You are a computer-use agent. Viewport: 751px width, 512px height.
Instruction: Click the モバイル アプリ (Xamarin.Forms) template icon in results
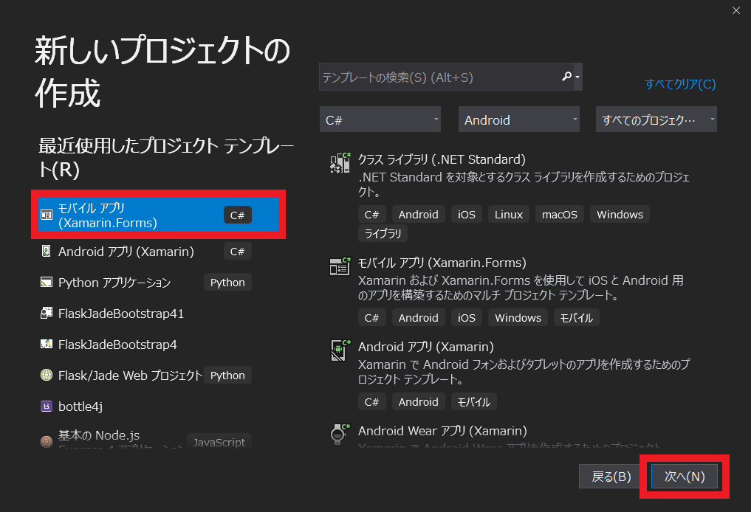(340, 266)
